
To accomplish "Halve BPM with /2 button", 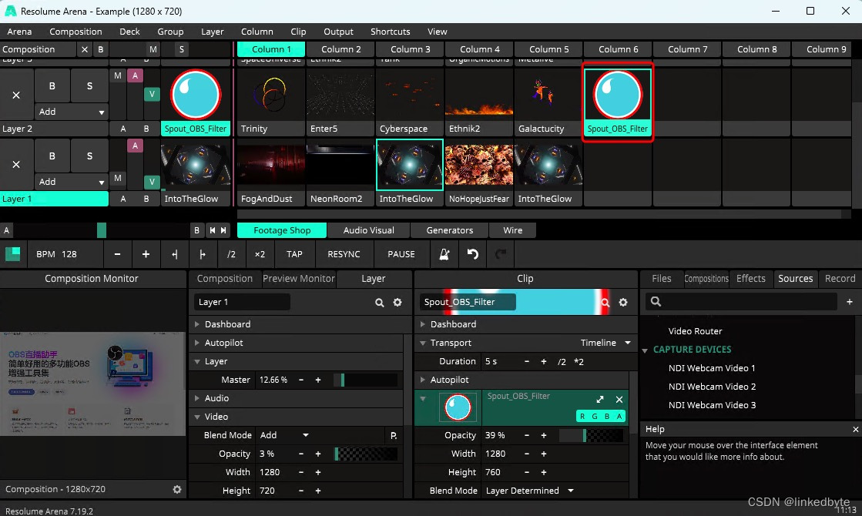I will (x=231, y=254).
